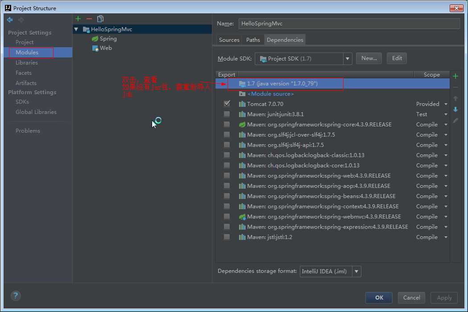Click the Tomcat 7.0.70 library icon
The height and width of the screenshot is (312, 468).
[242, 104]
